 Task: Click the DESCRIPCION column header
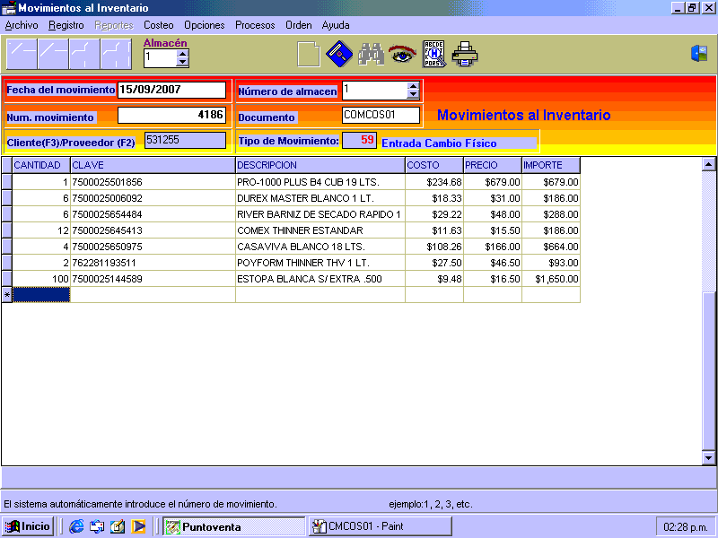pos(320,166)
